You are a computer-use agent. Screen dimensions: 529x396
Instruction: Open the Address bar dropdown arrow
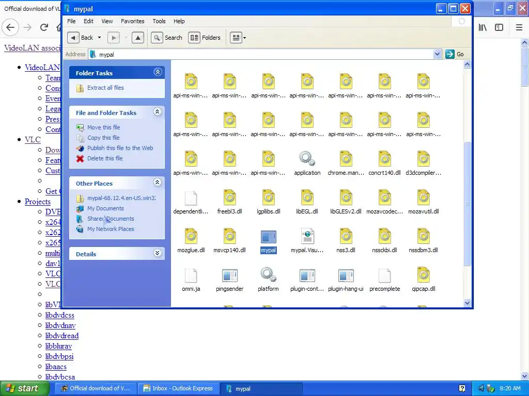pos(437,54)
